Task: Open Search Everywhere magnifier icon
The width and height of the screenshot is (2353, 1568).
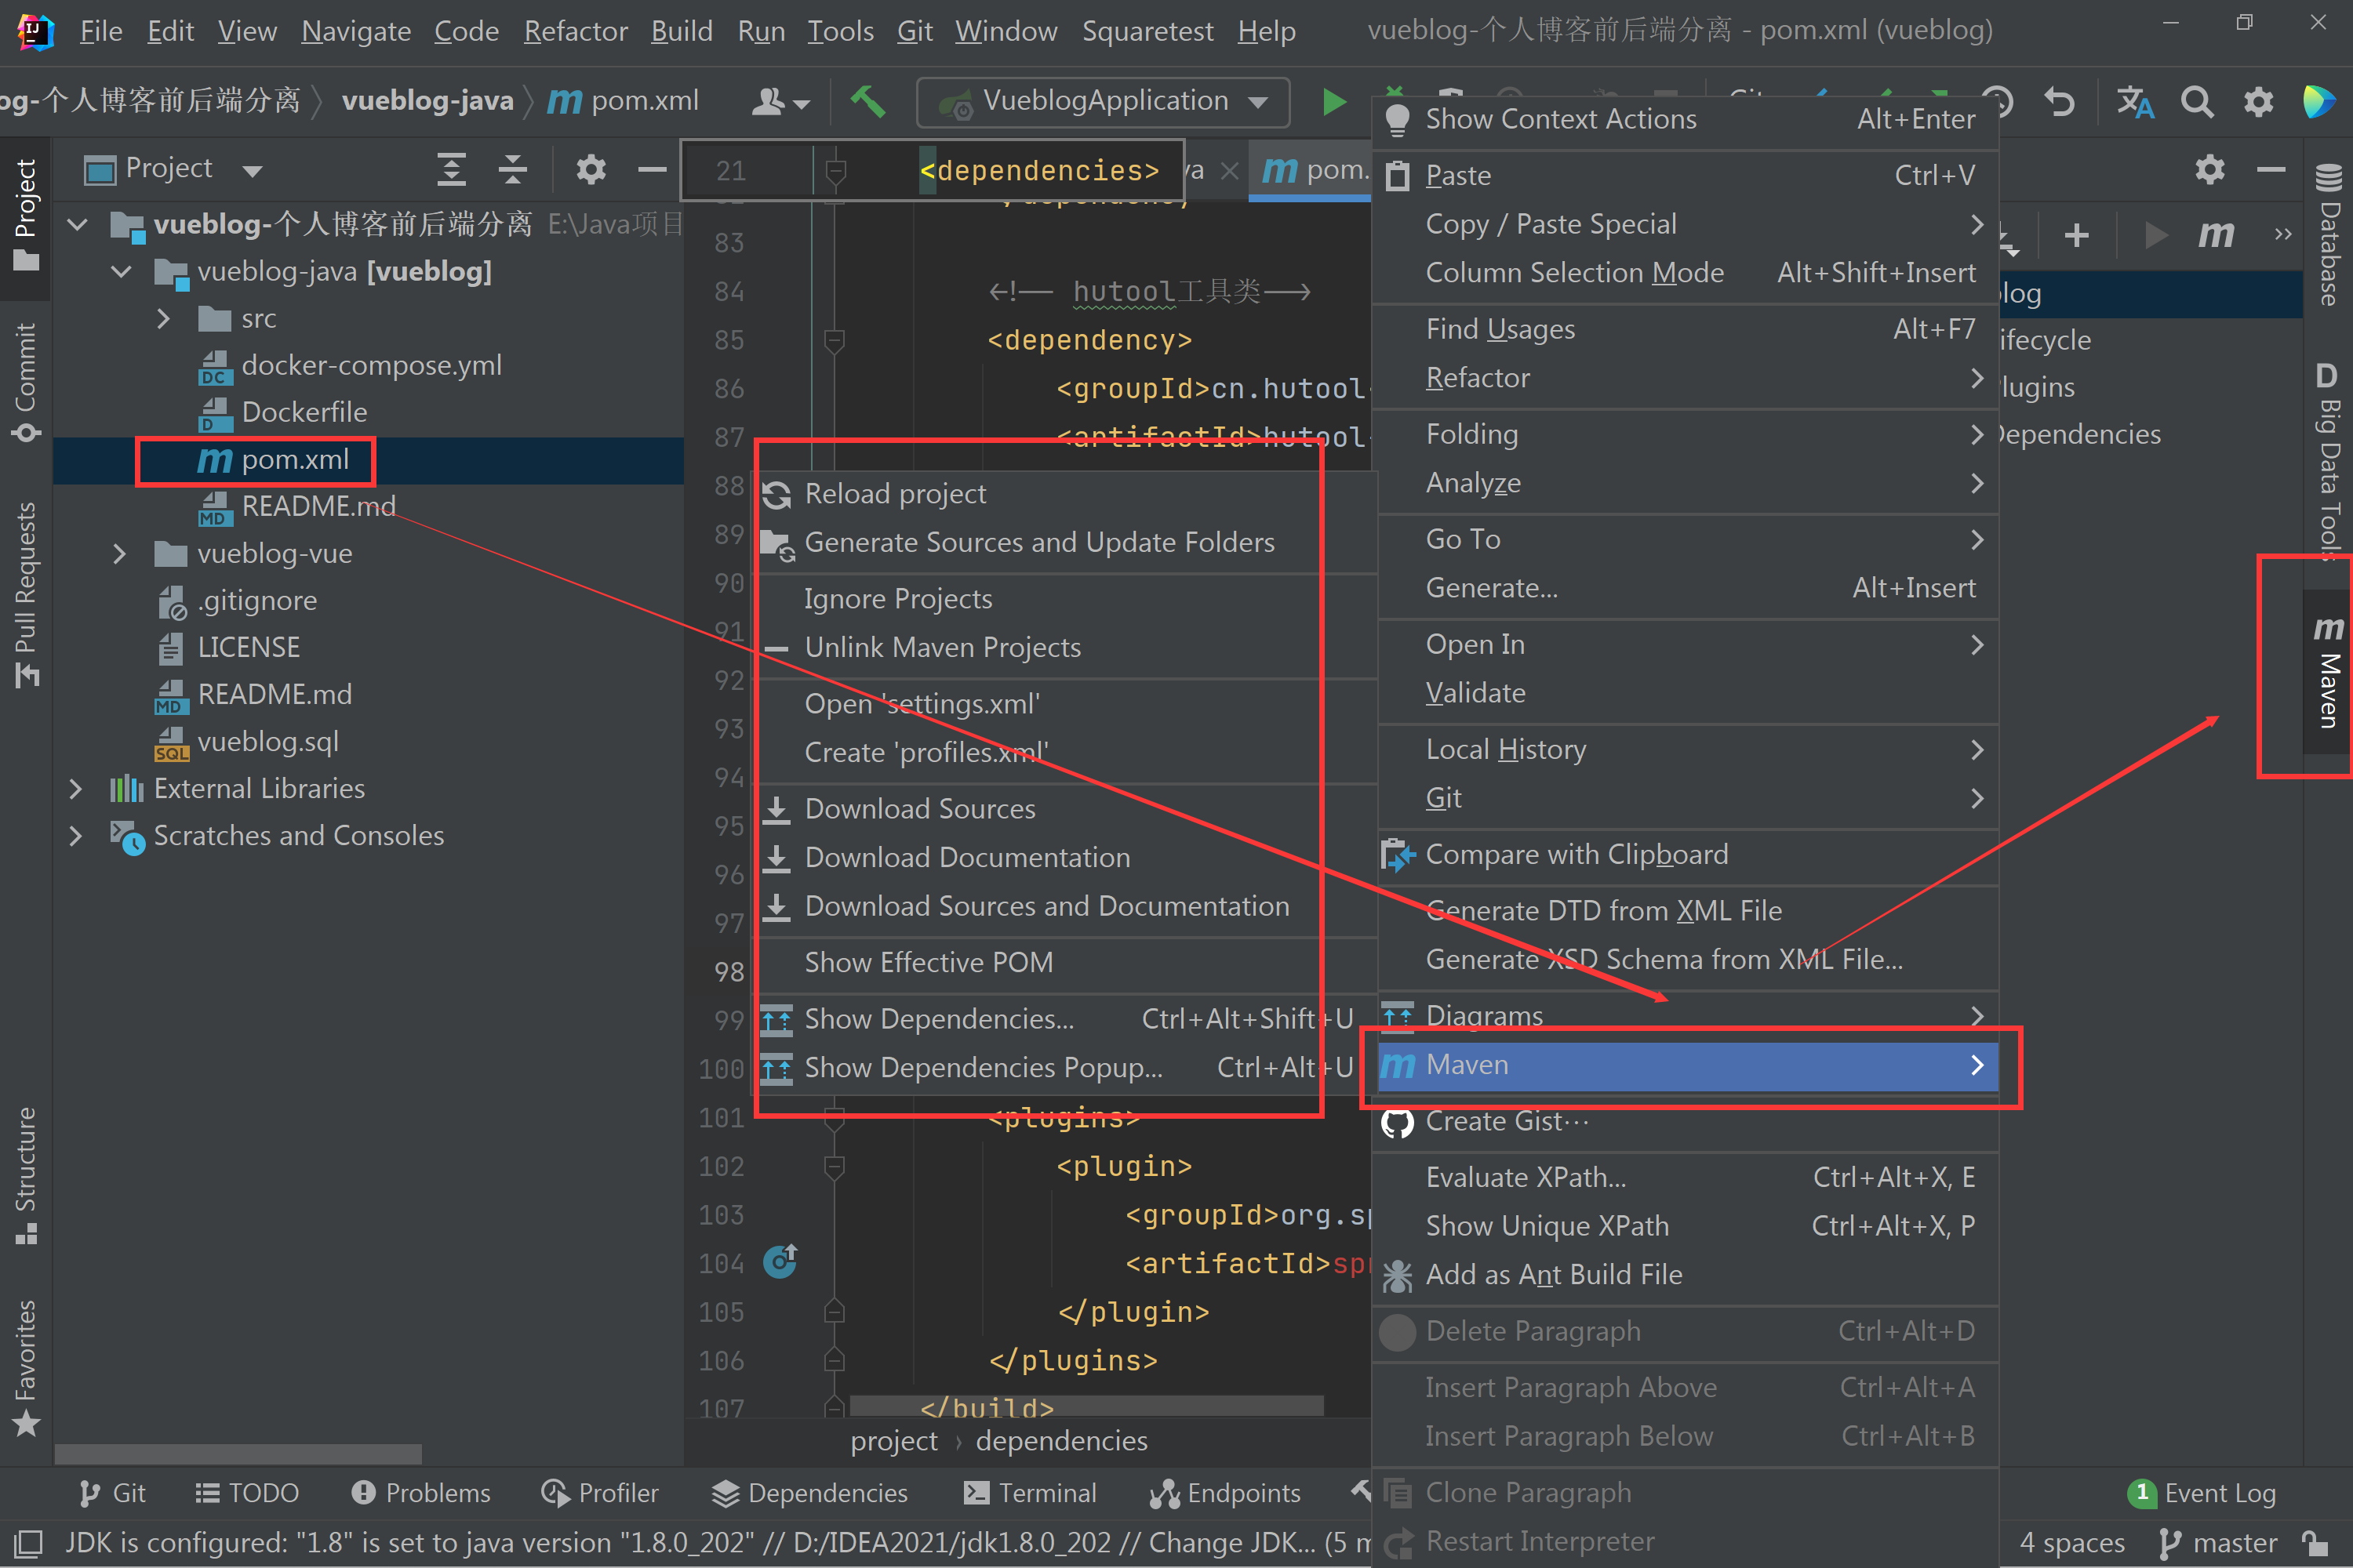Action: 2197,102
